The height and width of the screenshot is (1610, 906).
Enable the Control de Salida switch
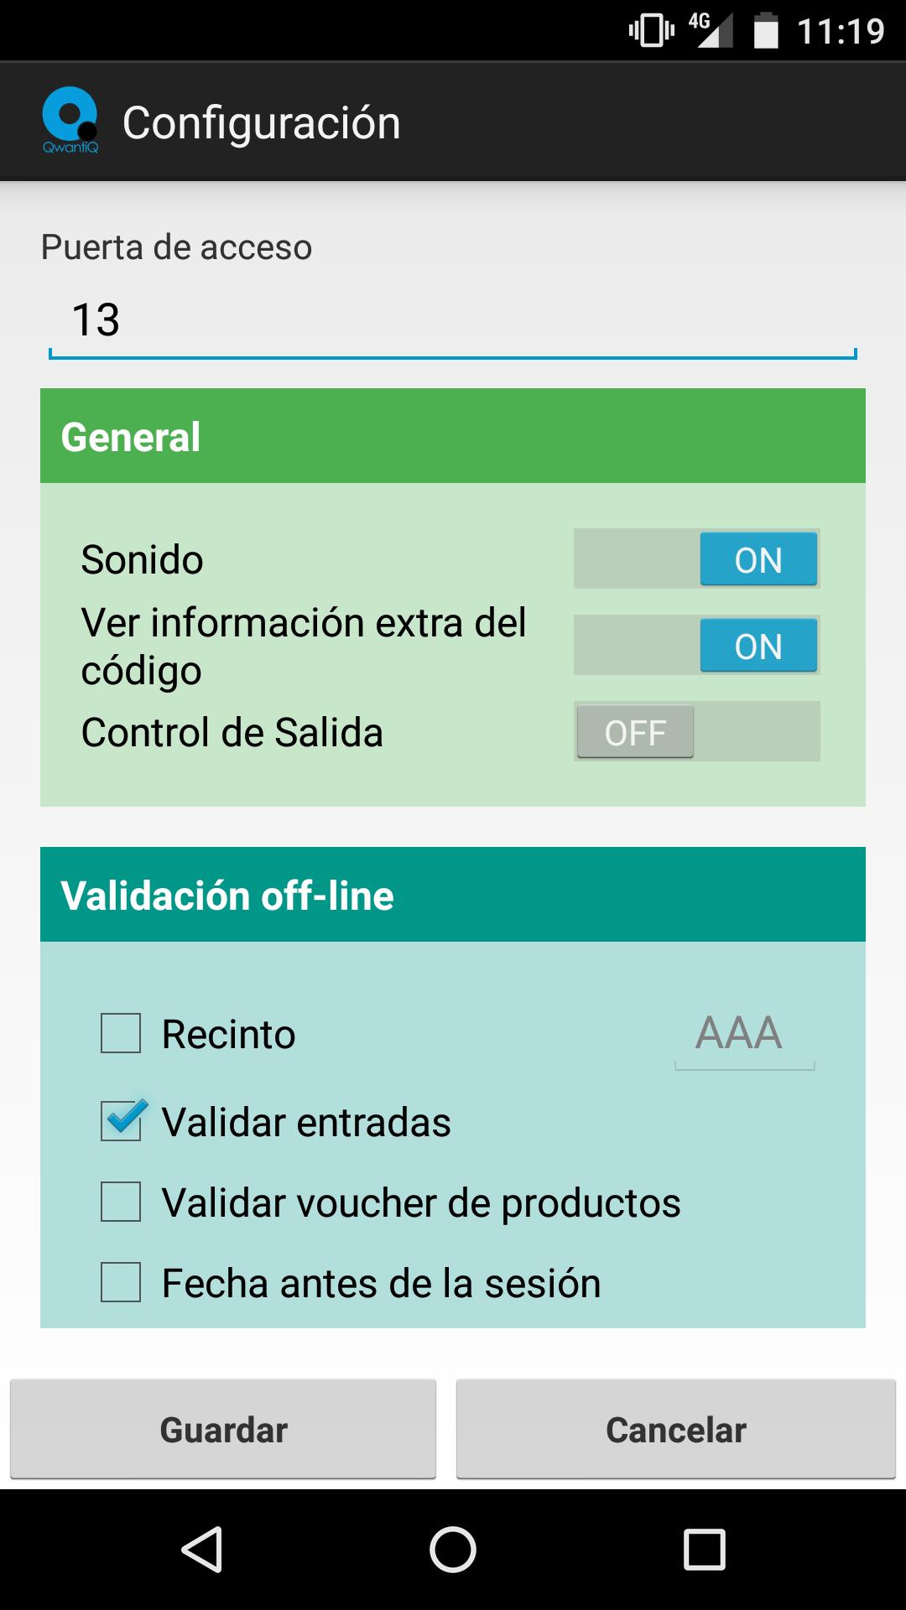(x=696, y=732)
